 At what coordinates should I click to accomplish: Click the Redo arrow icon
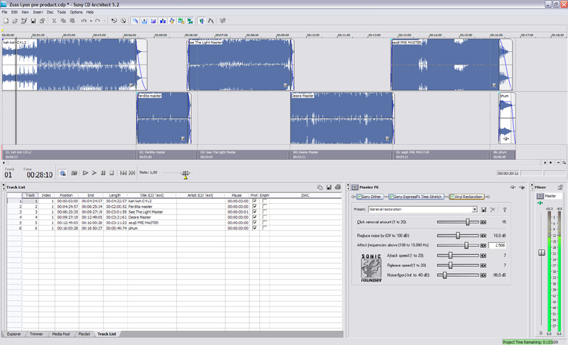[x=97, y=21]
